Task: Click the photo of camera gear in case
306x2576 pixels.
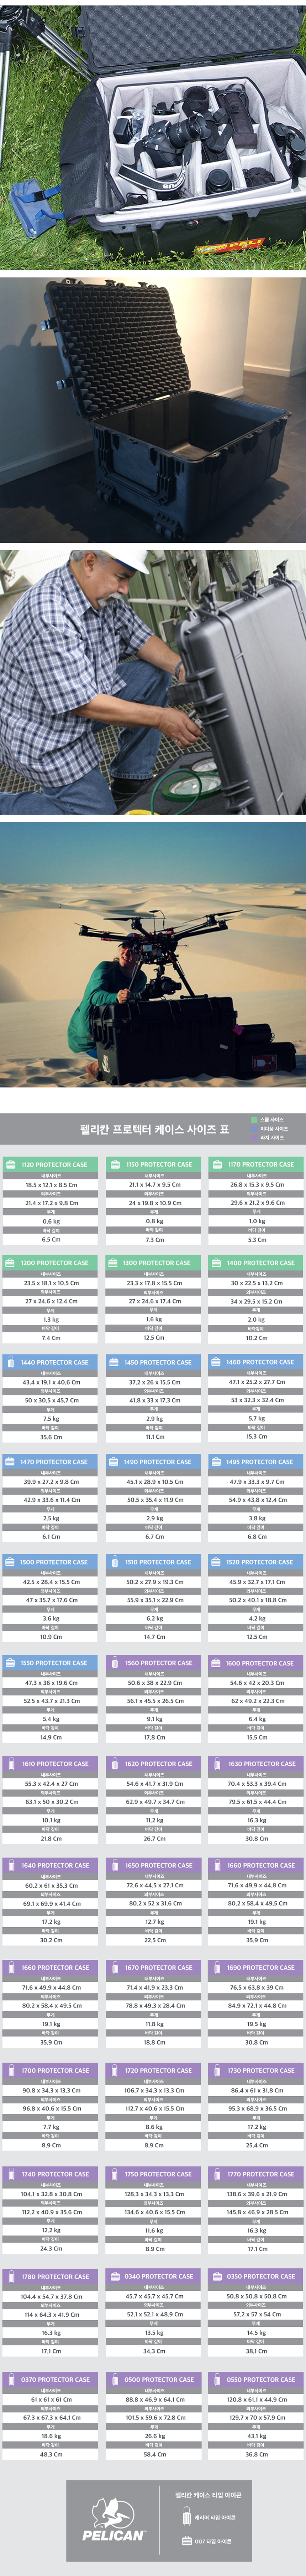Action: pos(153,135)
